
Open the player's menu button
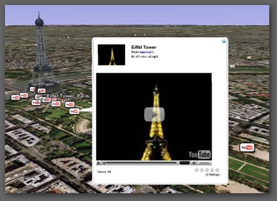(x=204, y=163)
